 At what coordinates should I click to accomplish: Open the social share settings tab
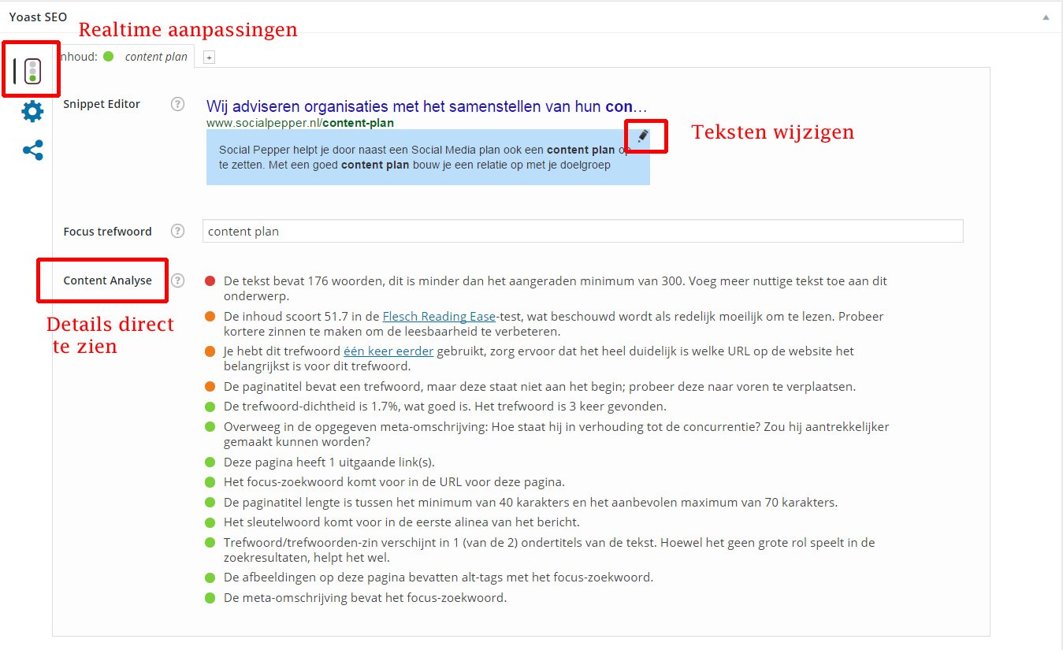tap(32, 150)
